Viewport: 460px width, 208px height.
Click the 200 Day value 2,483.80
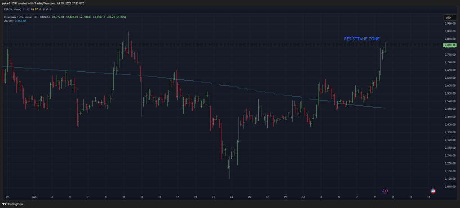(x=20, y=21)
